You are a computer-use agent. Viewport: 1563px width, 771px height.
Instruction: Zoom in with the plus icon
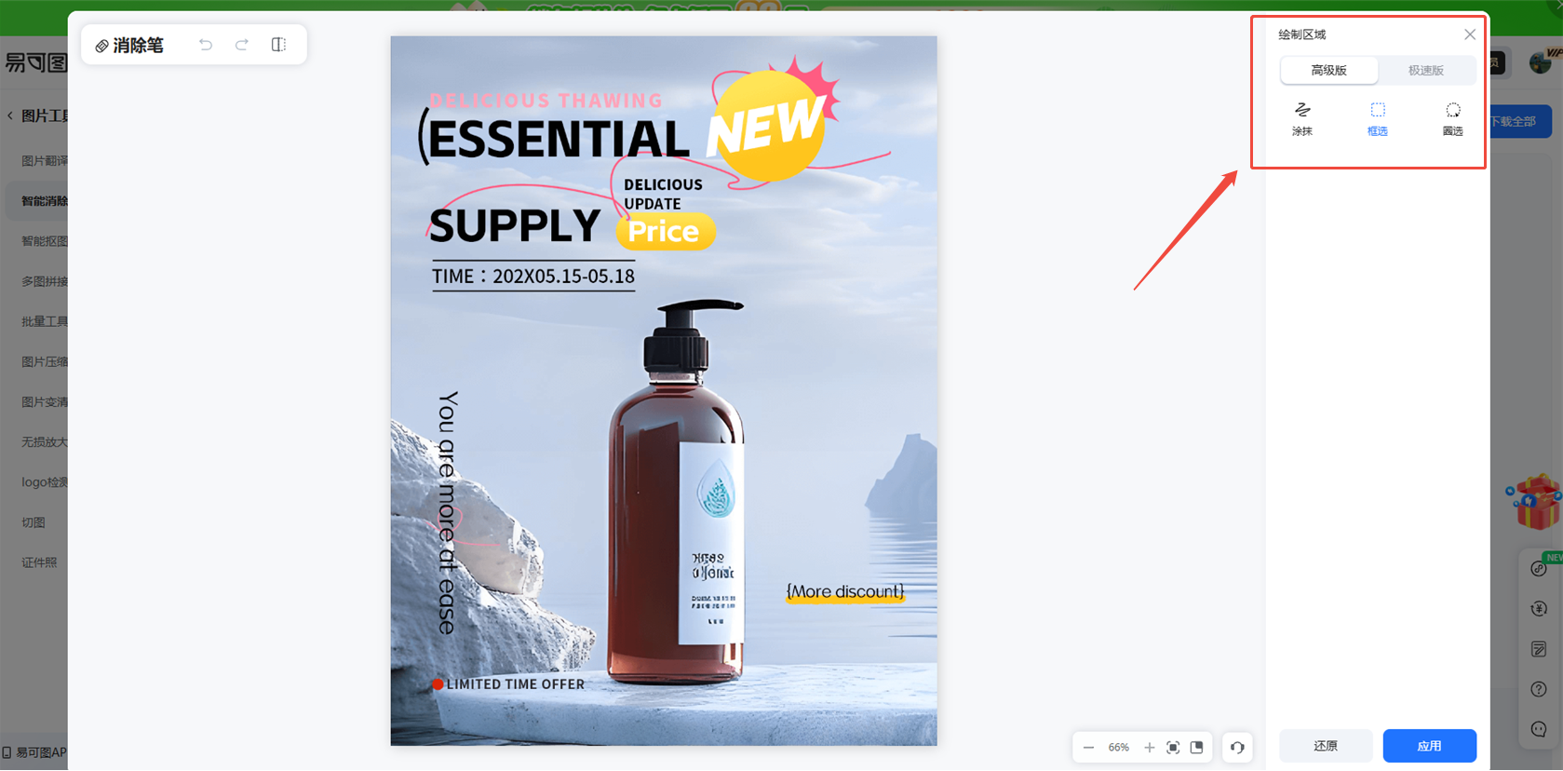tap(1150, 748)
